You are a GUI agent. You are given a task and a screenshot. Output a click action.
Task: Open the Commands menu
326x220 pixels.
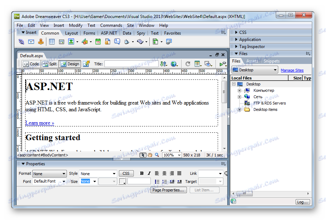click(111, 25)
